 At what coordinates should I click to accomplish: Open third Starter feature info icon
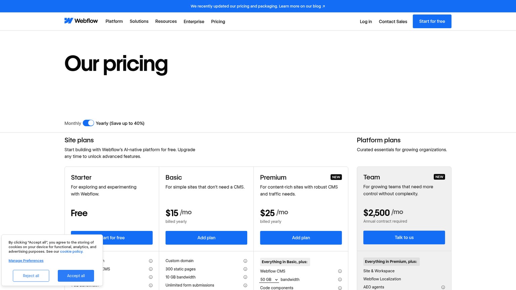pos(151,277)
